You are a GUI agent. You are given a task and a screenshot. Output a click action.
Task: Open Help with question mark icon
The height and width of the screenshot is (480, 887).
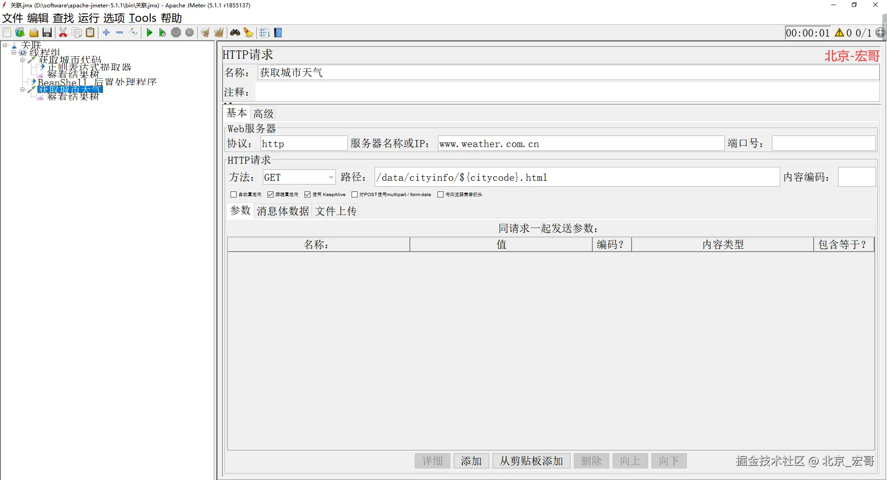click(278, 32)
